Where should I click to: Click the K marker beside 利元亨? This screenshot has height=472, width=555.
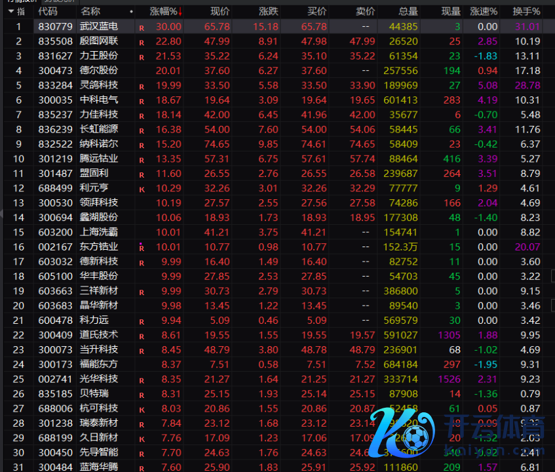(x=142, y=189)
